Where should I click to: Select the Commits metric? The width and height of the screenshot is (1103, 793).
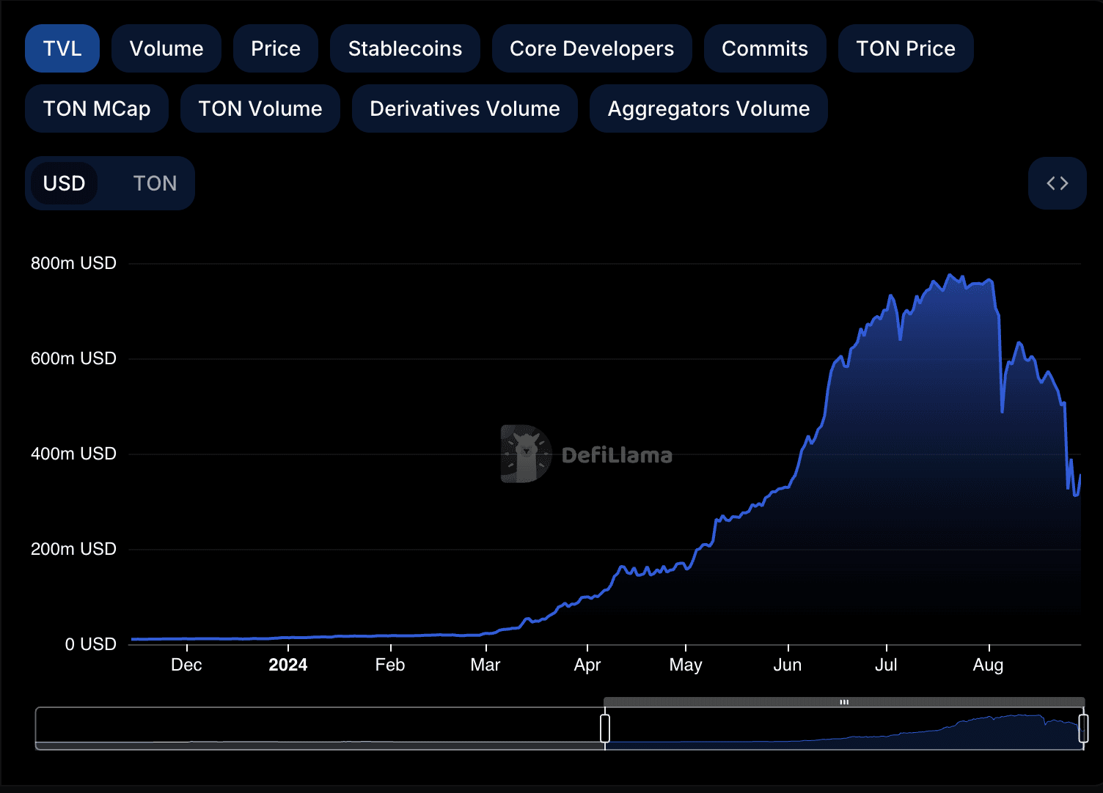click(x=765, y=48)
